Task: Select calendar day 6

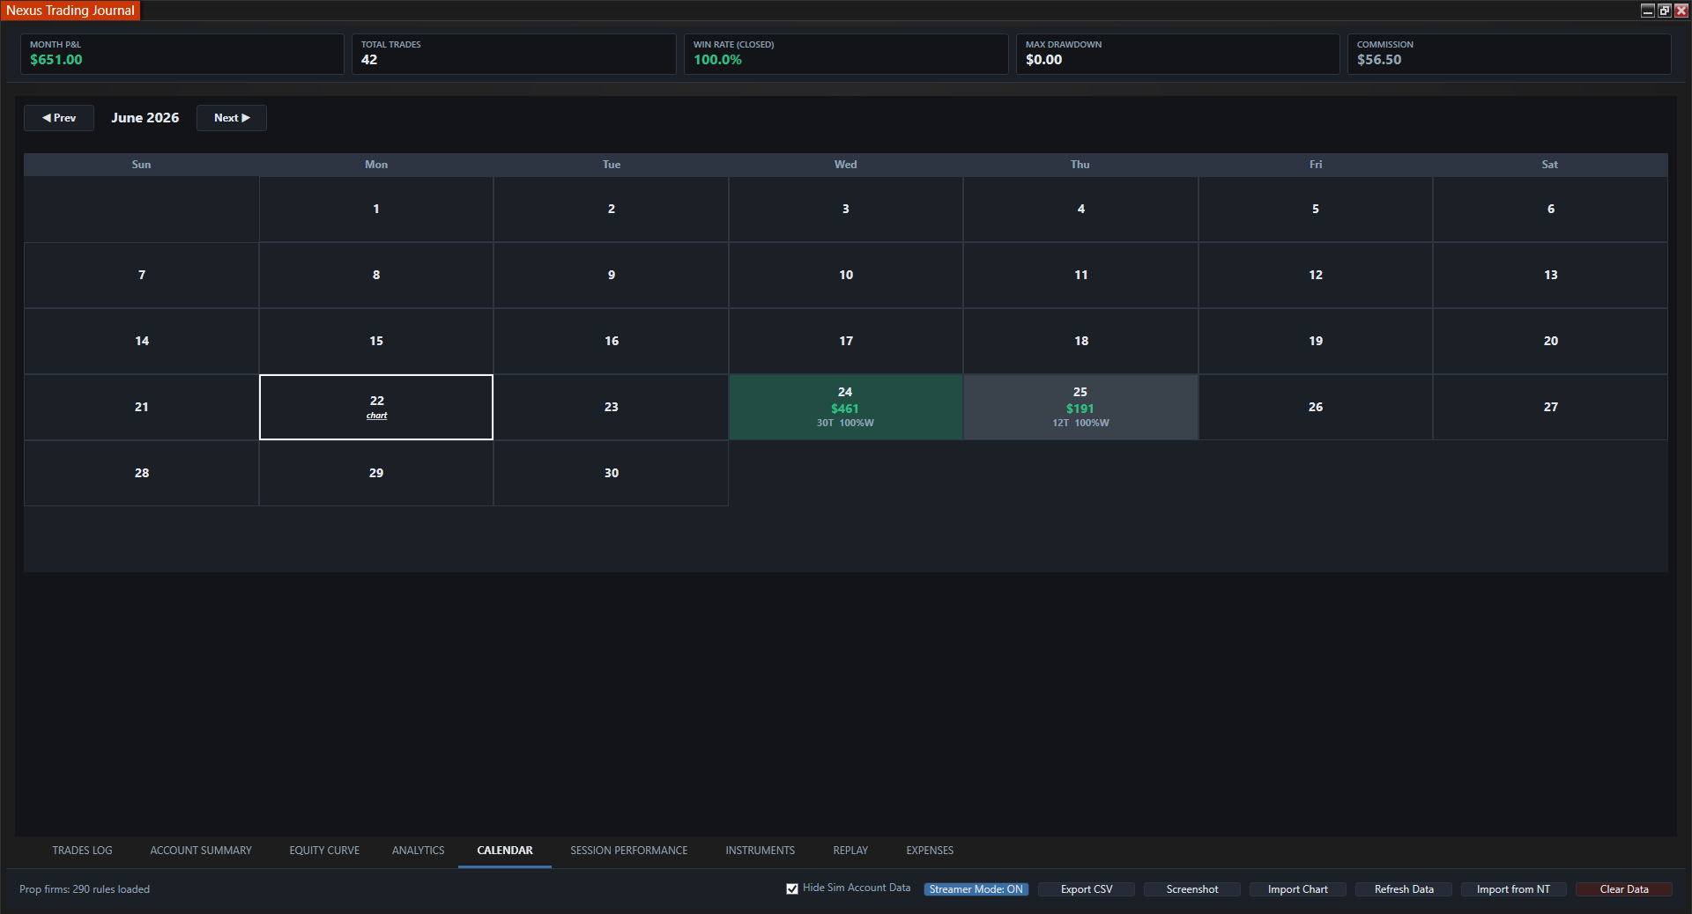Action: [1550, 210]
